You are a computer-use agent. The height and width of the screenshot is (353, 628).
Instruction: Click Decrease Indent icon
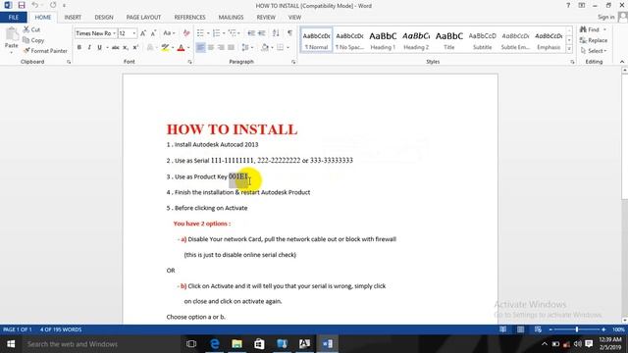click(251, 33)
